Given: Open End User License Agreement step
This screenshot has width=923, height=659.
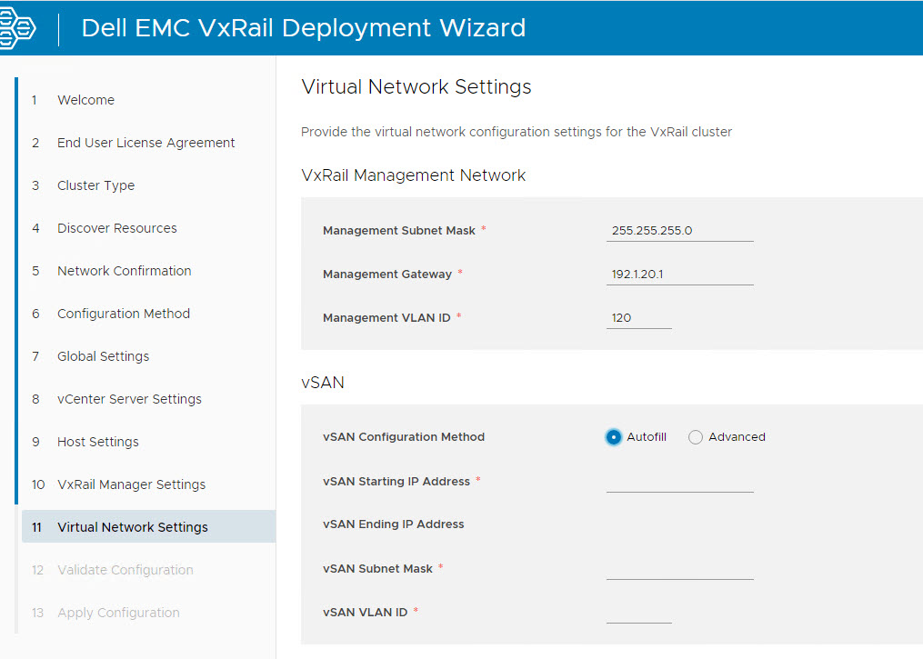Looking at the screenshot, I should point(145,143).
